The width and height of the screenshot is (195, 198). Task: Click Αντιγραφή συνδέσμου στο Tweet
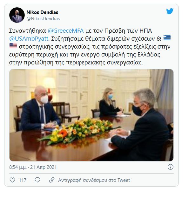coord(94,180)
